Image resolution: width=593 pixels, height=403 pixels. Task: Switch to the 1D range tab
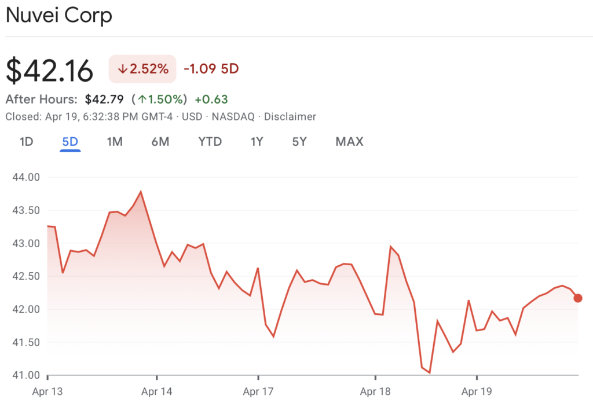tap(27, 142)
